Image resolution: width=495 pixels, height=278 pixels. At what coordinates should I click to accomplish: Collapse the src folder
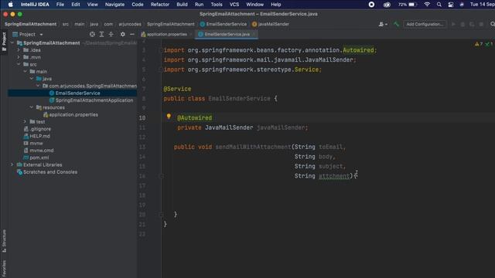click(x=19, y=64)
